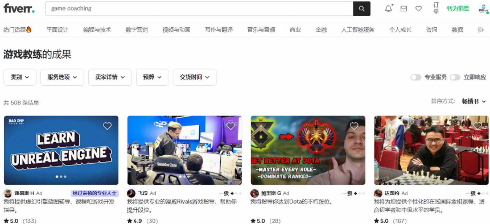
Task: Open seller name 鲍里斯·G
Action: [x=271, y=193]
